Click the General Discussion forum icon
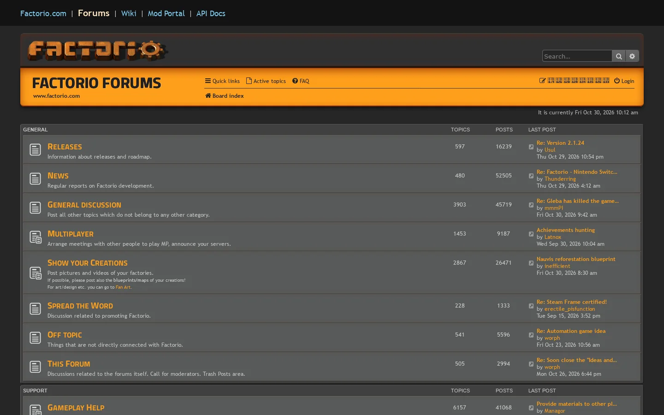The height and width of the screenshot is (415, 664). coord(36,208)
